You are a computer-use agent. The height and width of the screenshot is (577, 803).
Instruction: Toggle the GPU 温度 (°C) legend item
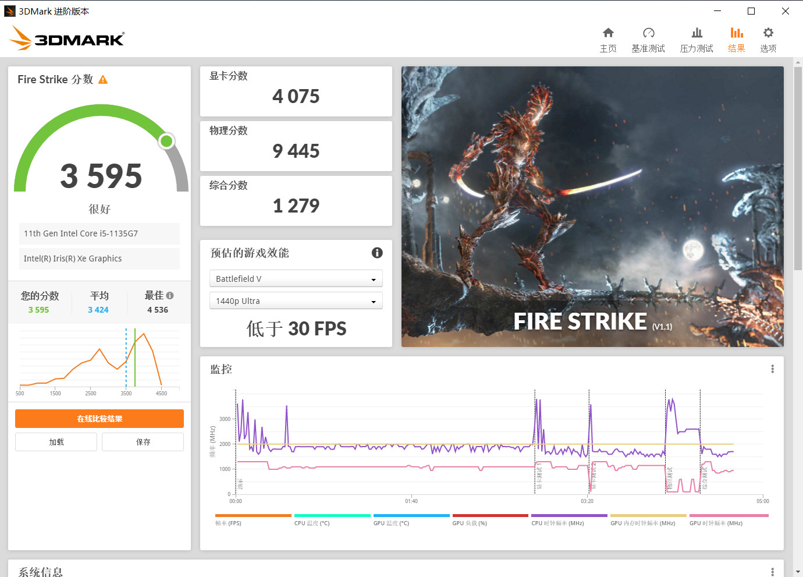(411, 520)
